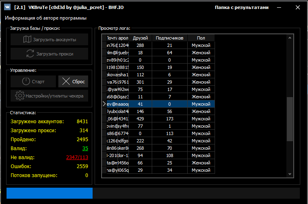
Task: Sort by the Друзей column header
Action: (x=140, y=38)
